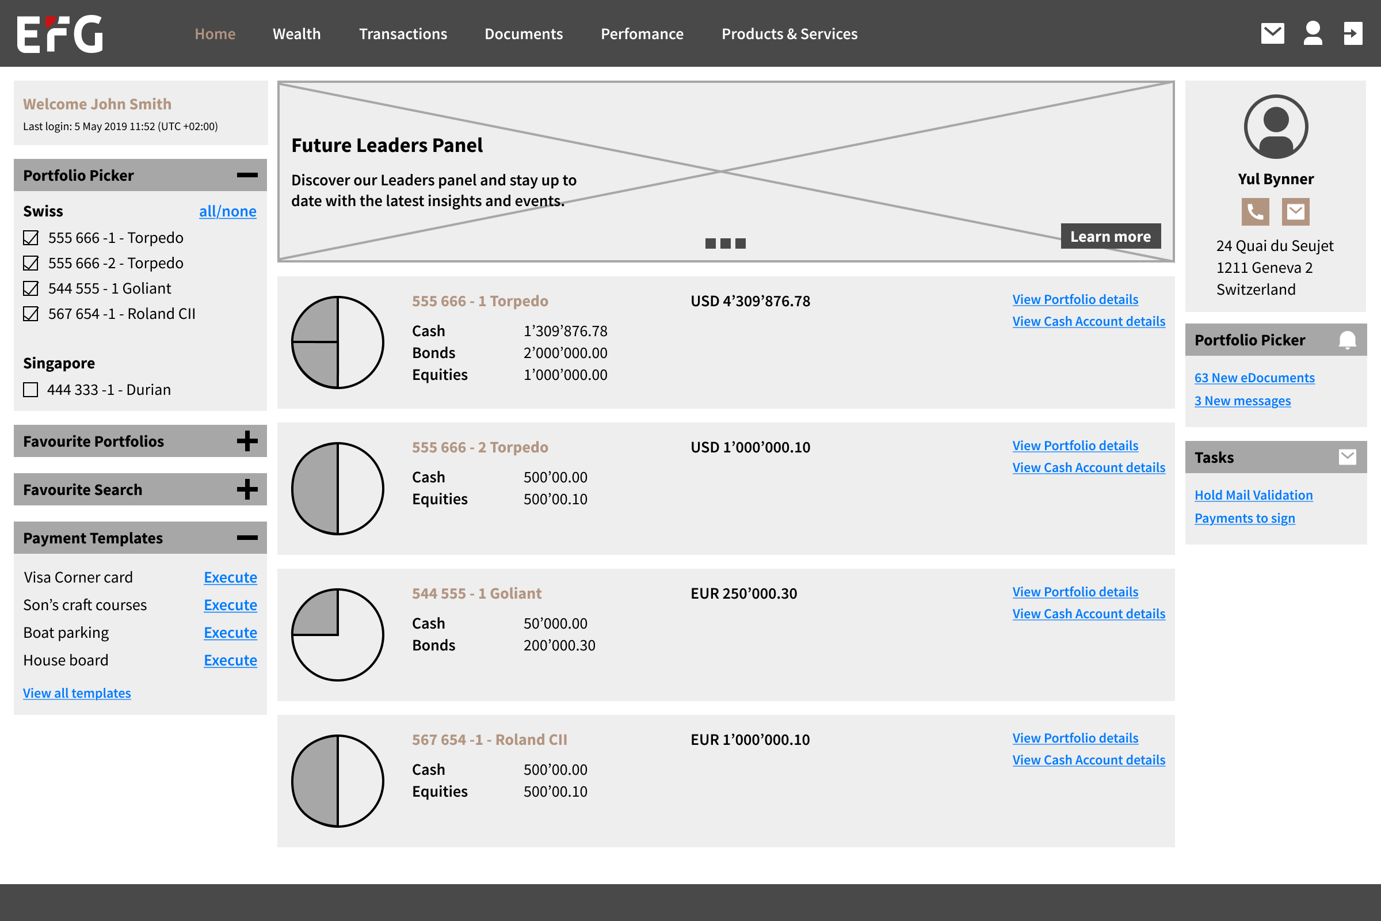Expand the Favourite Portfolios section
This screenshot has height=921, width=1381.
point(247,441)
